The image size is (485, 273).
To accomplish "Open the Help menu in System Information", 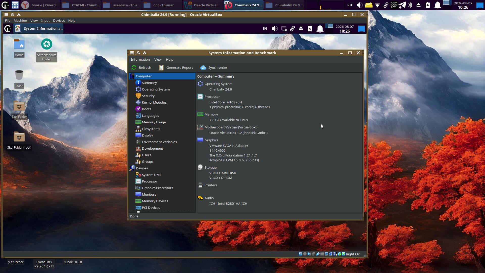I will (169, 59).
